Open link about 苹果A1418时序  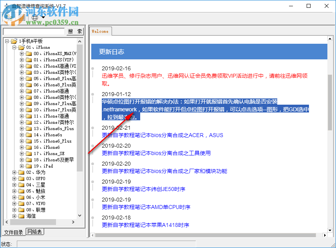(146, 225)
